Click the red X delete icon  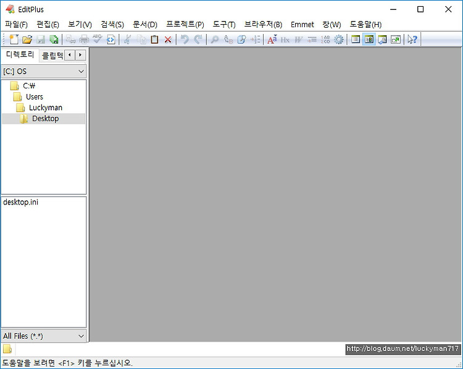pyautogui.click(x=168, y=40)
